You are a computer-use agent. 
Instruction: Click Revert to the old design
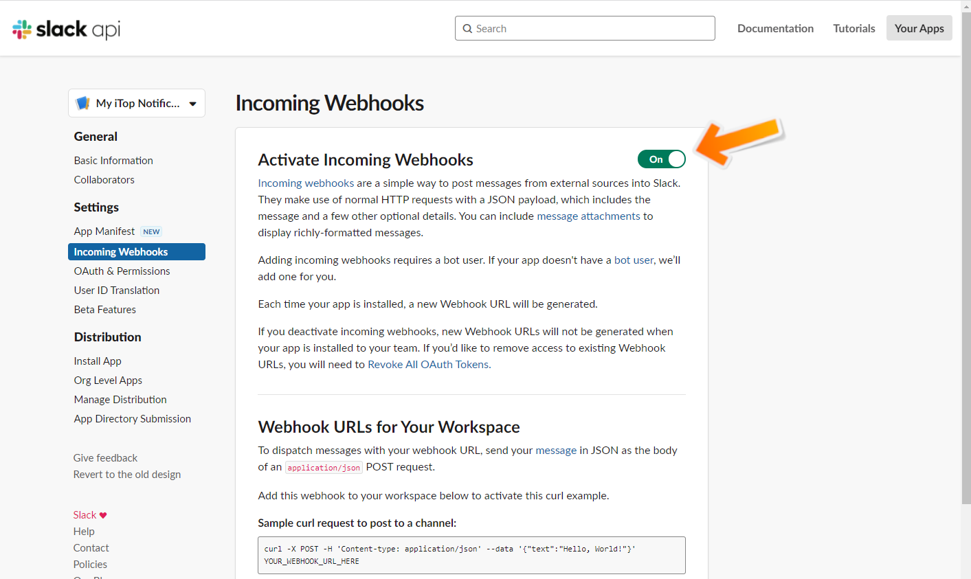[127, 475]
